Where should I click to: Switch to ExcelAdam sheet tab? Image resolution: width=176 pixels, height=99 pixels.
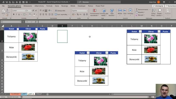(x=15, y=94)
